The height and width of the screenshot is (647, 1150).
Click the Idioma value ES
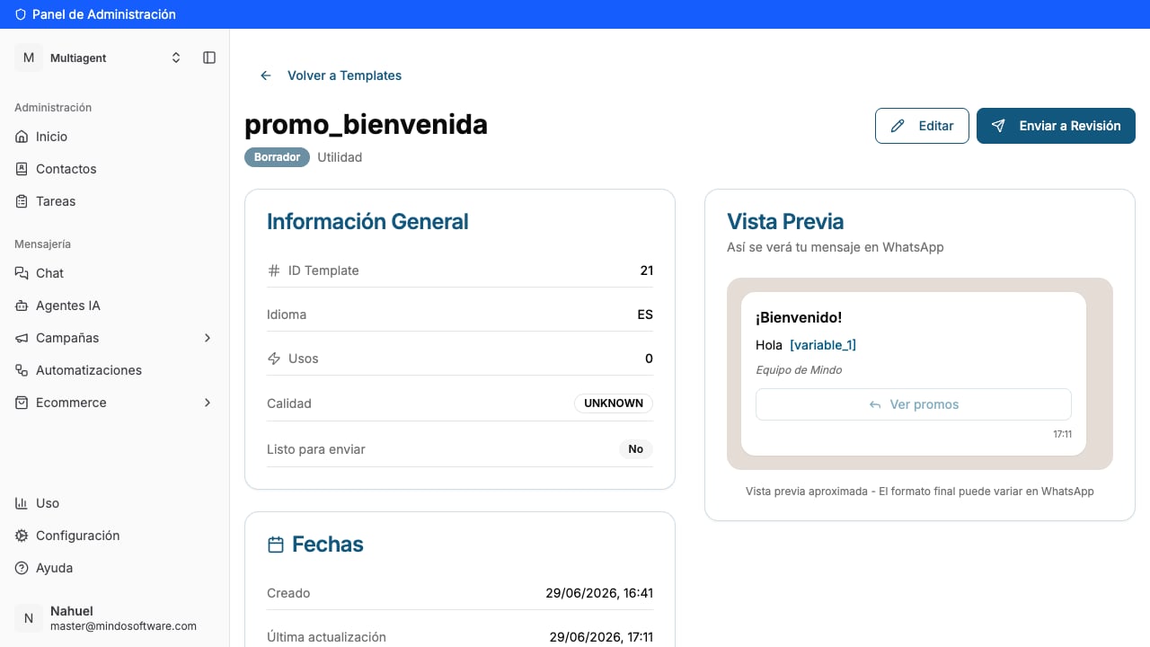click(645, 315)
